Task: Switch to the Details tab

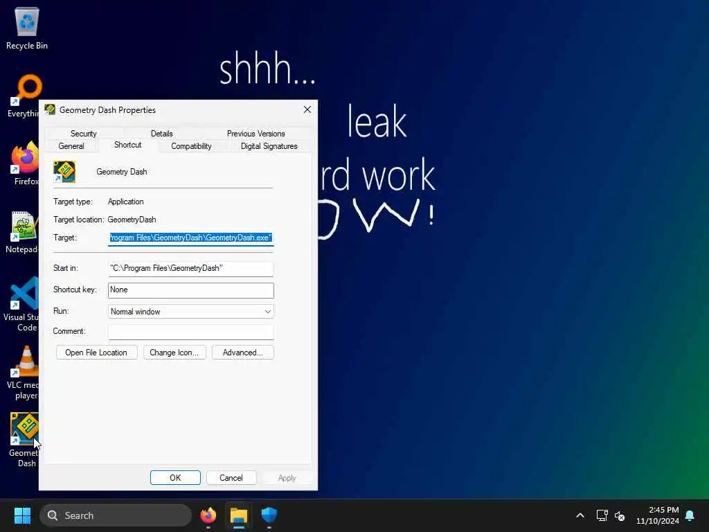Action: (161, 134)
